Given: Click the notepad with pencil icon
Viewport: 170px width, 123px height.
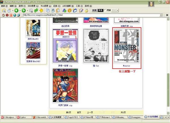Looking at the screenshot, I should pos(81,11).
